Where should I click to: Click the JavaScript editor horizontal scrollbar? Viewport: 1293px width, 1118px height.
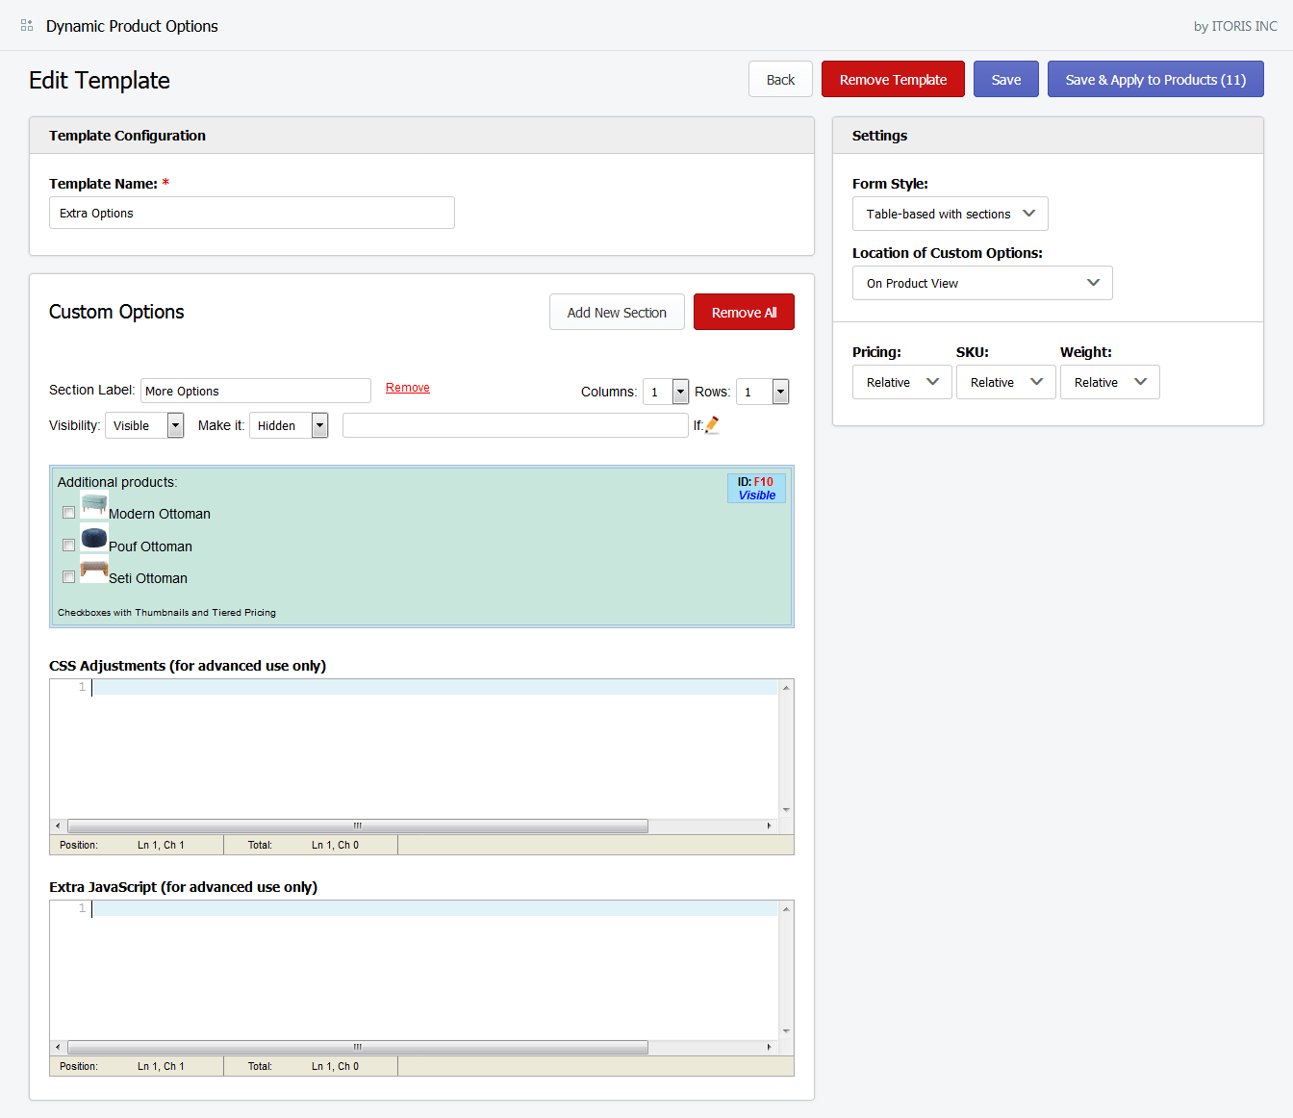[x=358, y=1047]
